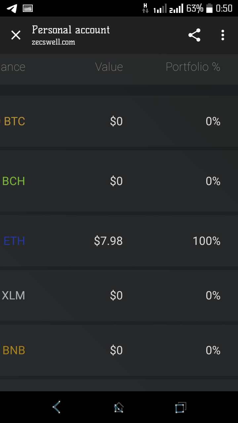Tap the image notification icon in status bar
Screen dimensions: 238x423
28,8
